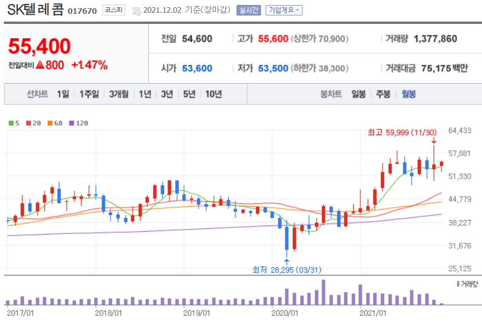This screenshot has height=322, width=482.
Task: Click the calendar clock icon beside the date
Action: click(x=136, y=11)
